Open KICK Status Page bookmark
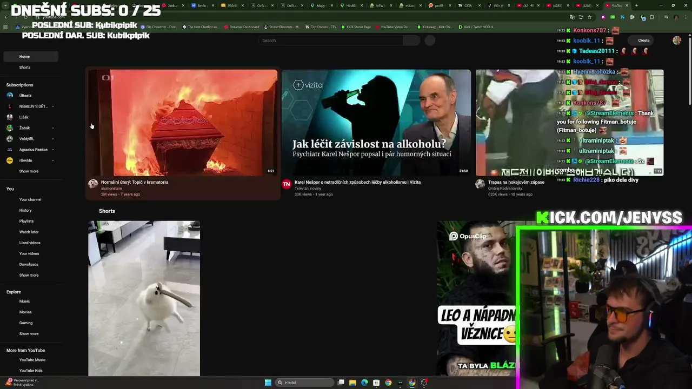This screenshot has height=389, width=692. click(355, 27)
